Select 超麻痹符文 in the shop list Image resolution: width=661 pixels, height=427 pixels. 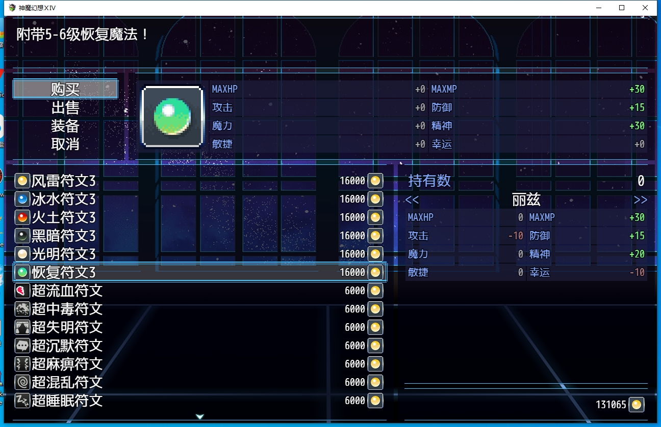199,364
